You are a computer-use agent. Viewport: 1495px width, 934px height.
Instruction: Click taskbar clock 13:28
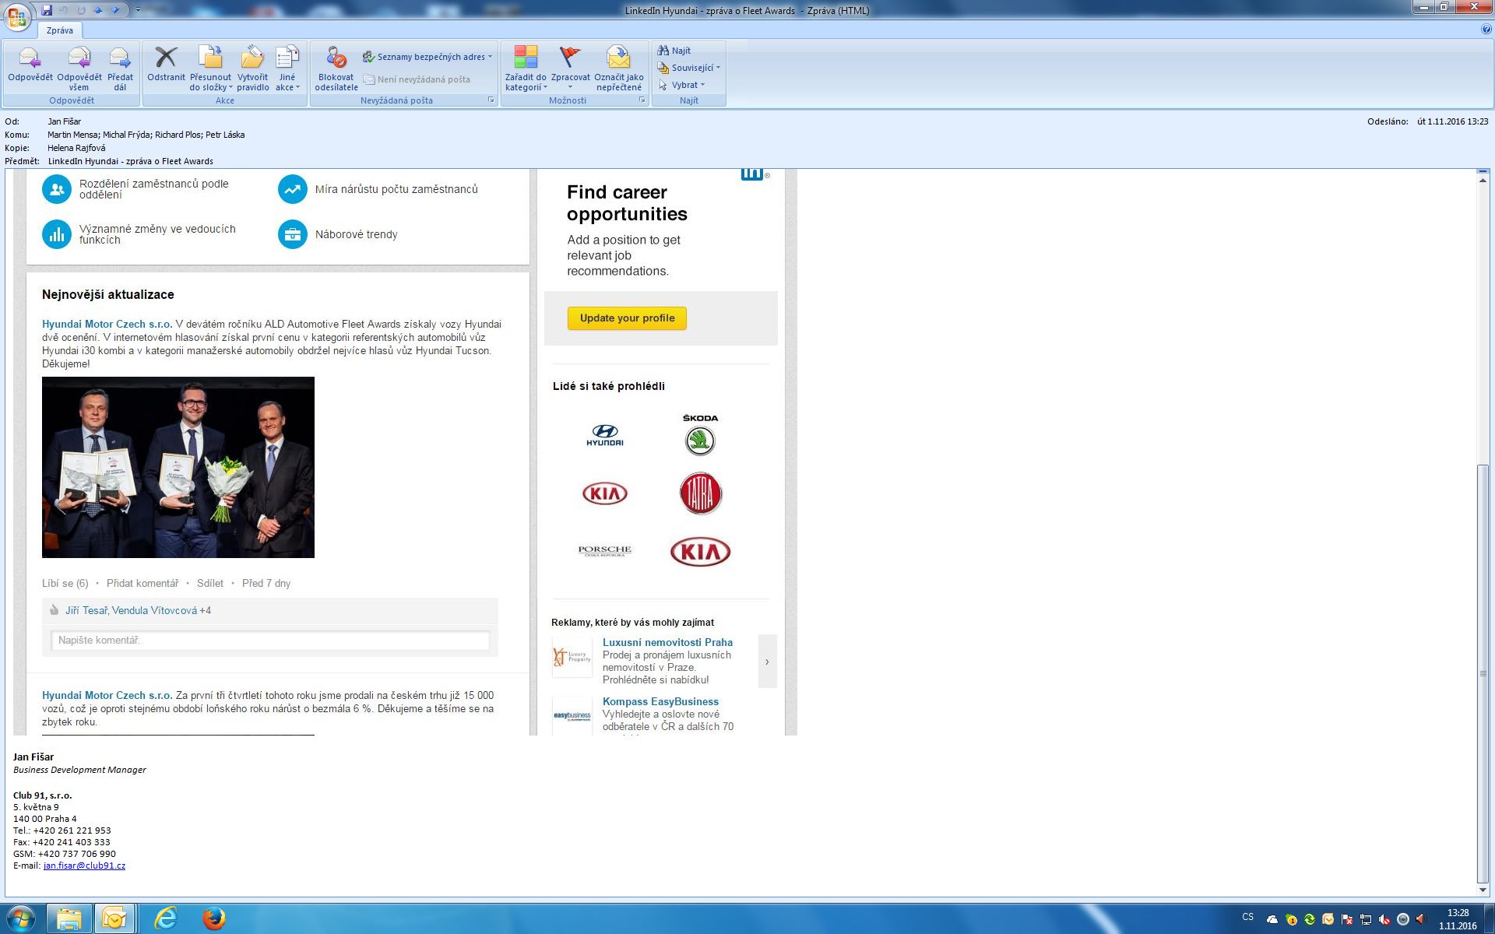[1458, 913]
